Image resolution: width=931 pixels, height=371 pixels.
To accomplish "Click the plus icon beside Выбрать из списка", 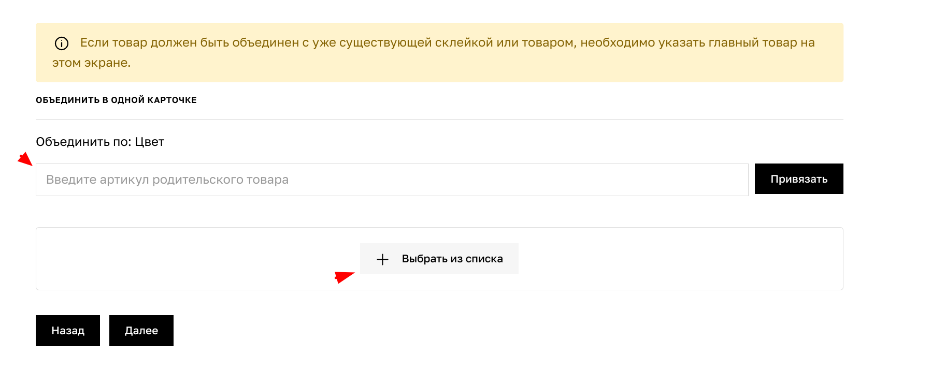I will click(x=382, y=259).
